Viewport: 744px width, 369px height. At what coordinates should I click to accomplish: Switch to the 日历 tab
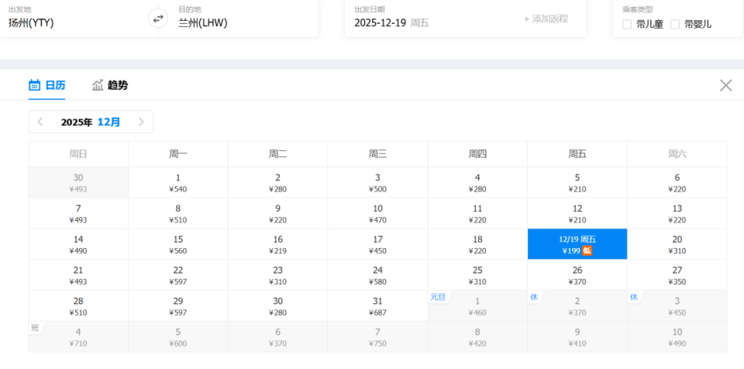pyautogui.click(x=47, y=85)
